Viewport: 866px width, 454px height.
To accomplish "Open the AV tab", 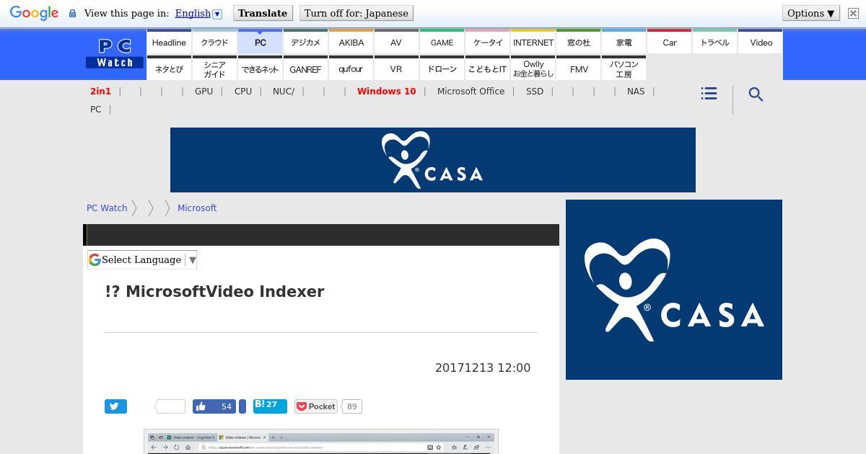I will tap(396, 42).
